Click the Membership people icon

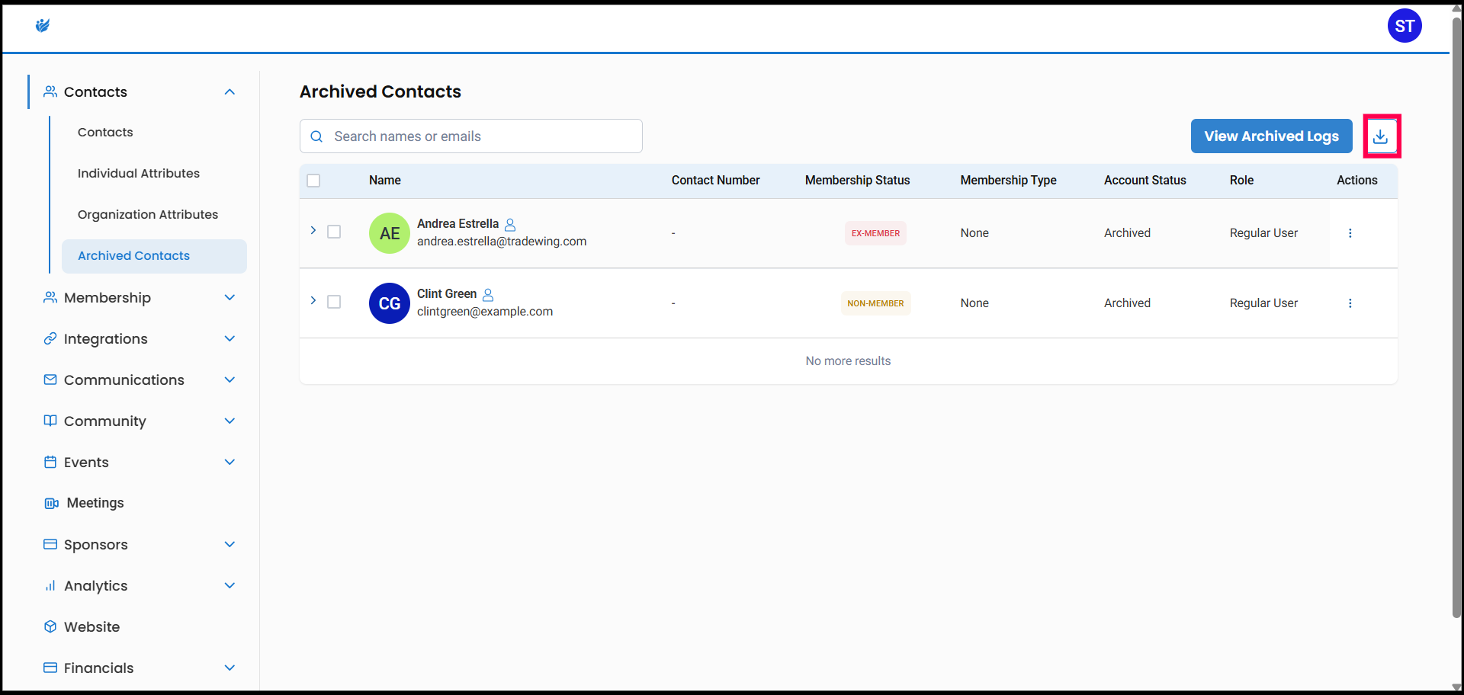pos(50,297)
